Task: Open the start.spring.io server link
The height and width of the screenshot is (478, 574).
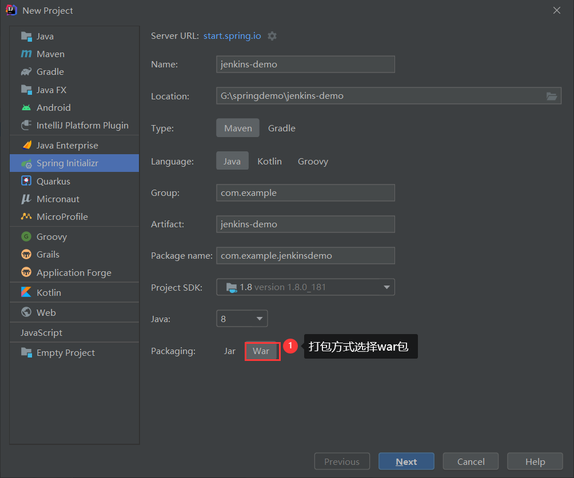Action: 232,36
